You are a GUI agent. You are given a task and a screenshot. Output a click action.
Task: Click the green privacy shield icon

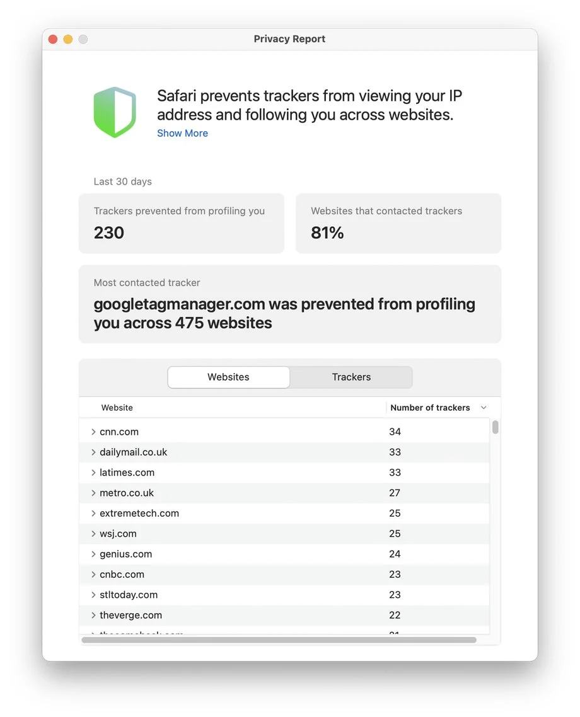coord(115,112)
